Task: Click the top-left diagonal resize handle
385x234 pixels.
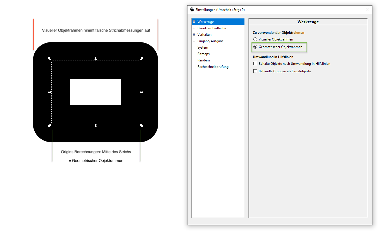Action: [49, 59]
